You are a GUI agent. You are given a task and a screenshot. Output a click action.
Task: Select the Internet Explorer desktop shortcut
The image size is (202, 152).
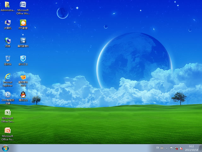8,77
